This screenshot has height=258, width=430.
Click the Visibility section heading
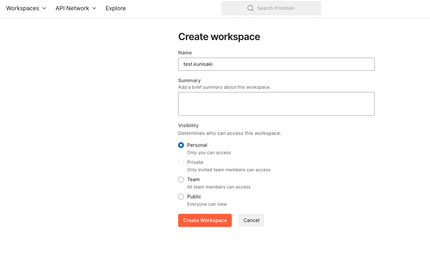click(188, 125)
